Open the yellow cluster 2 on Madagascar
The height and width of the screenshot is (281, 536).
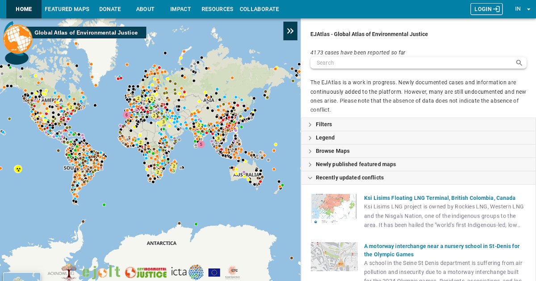click(174, 166)
